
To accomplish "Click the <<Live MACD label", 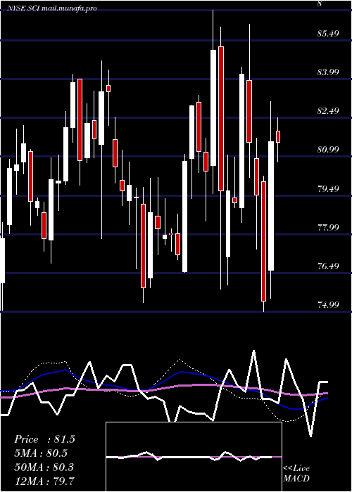I will click(296, 473).
